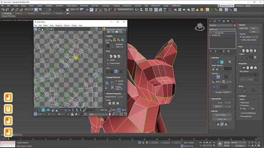Image resolution: width=264 pixels, height=148 pixels.
Task: Click the Save button in Channel rollout
Action: [x=254, y=28]
